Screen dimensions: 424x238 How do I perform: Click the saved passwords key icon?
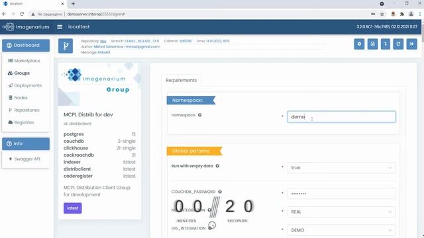373,14
